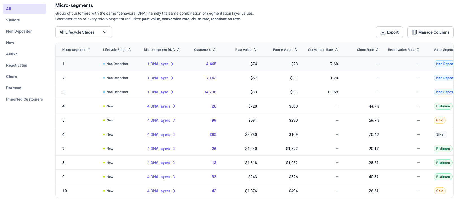Sort by Customers sort icon
459x205 pixels.
pos(214,50)
